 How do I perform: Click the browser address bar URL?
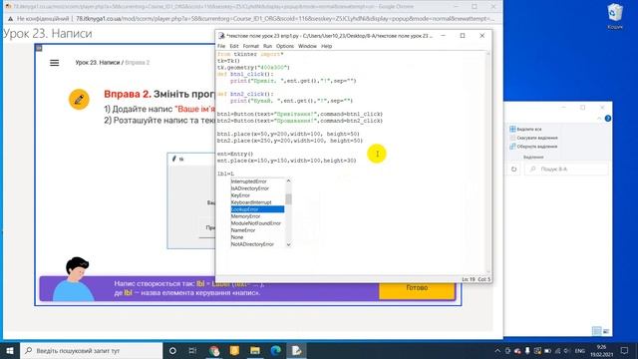tap(285, 19)
